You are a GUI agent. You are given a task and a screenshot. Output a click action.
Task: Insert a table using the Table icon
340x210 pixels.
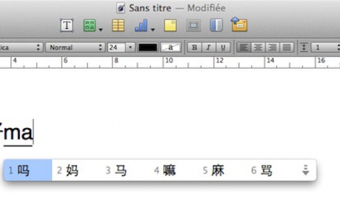(x=118, y=25)
